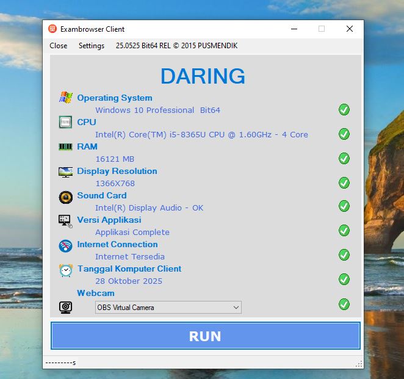Click the Operating System label
This screenshot has width=404, height=379.
pos(115,98)
